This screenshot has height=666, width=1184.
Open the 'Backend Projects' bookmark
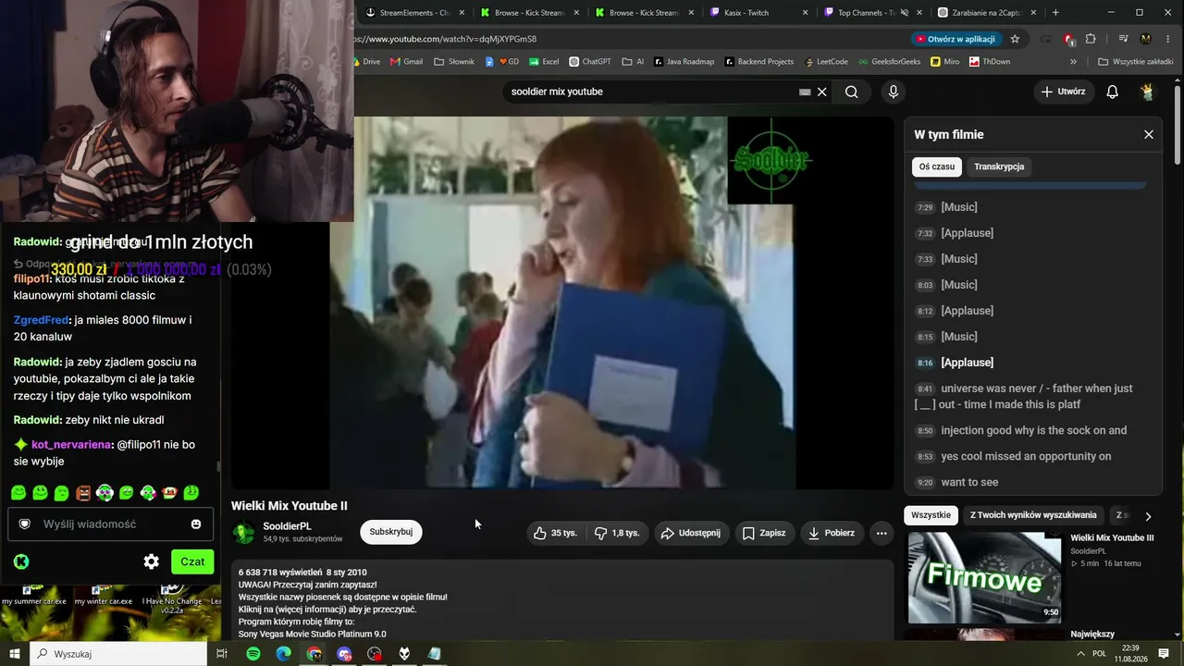point(758,62)
